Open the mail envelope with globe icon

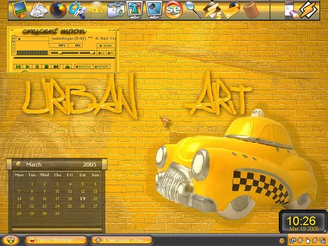(x=231, y=10)
